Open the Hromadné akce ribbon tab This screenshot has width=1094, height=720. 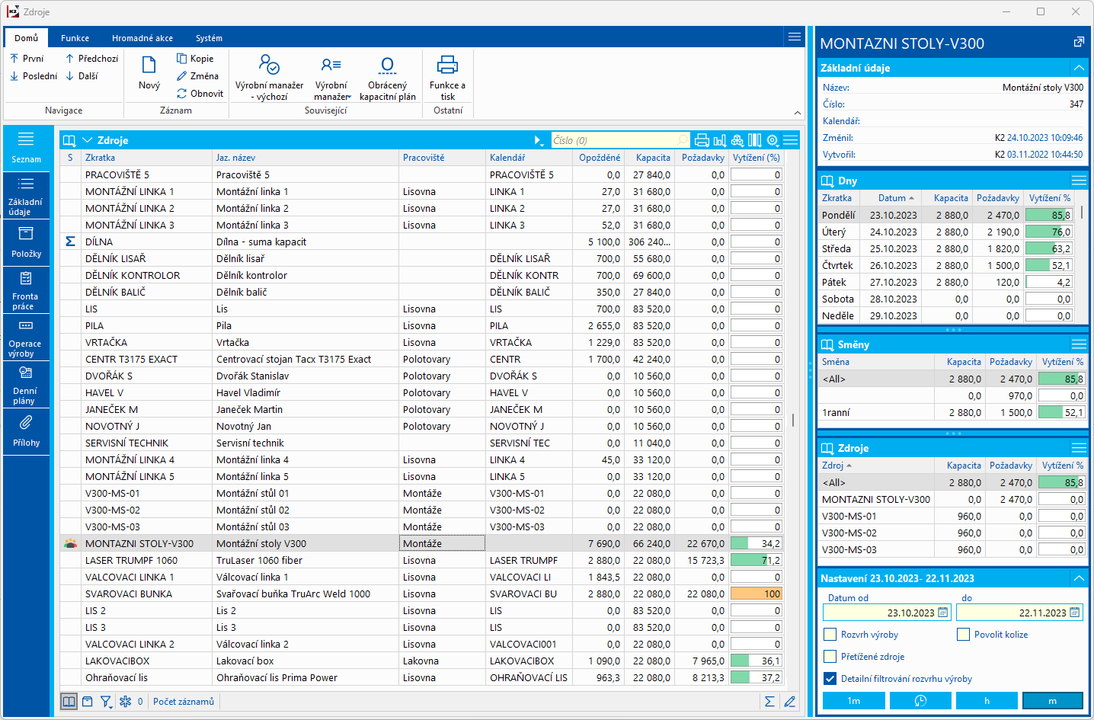(142, 38)
